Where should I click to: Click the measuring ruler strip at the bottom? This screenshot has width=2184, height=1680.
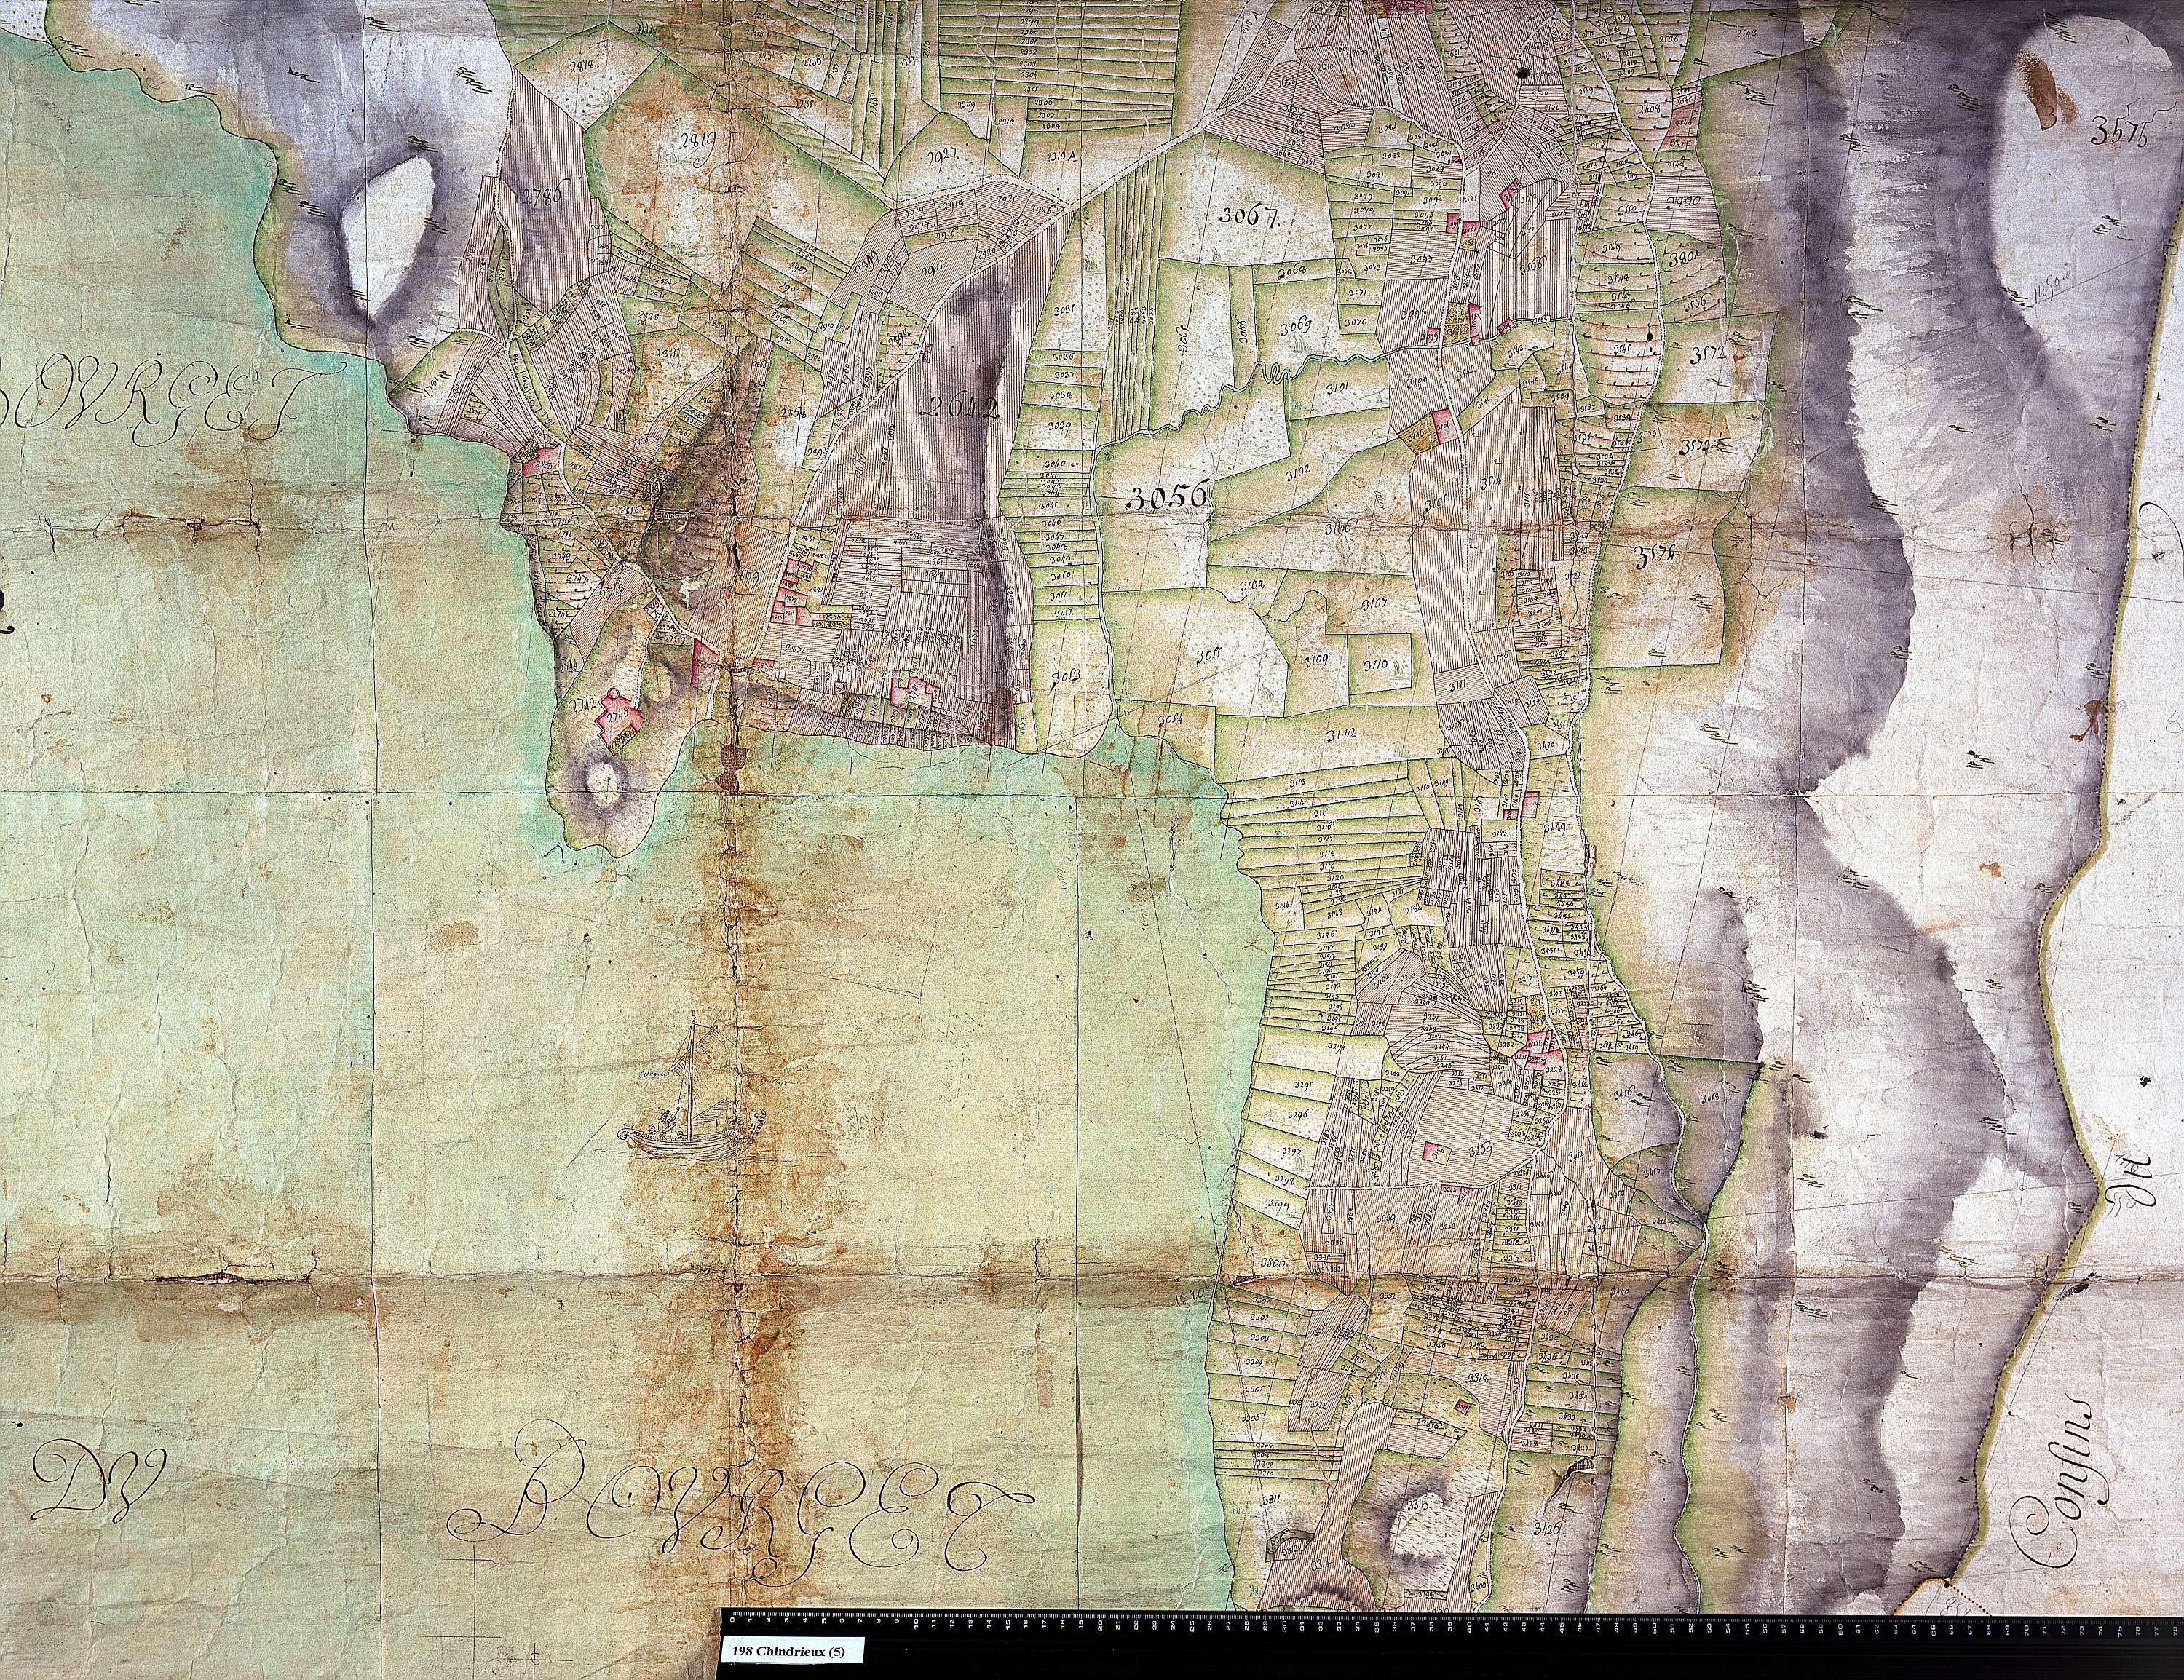pos(1451,1621)
